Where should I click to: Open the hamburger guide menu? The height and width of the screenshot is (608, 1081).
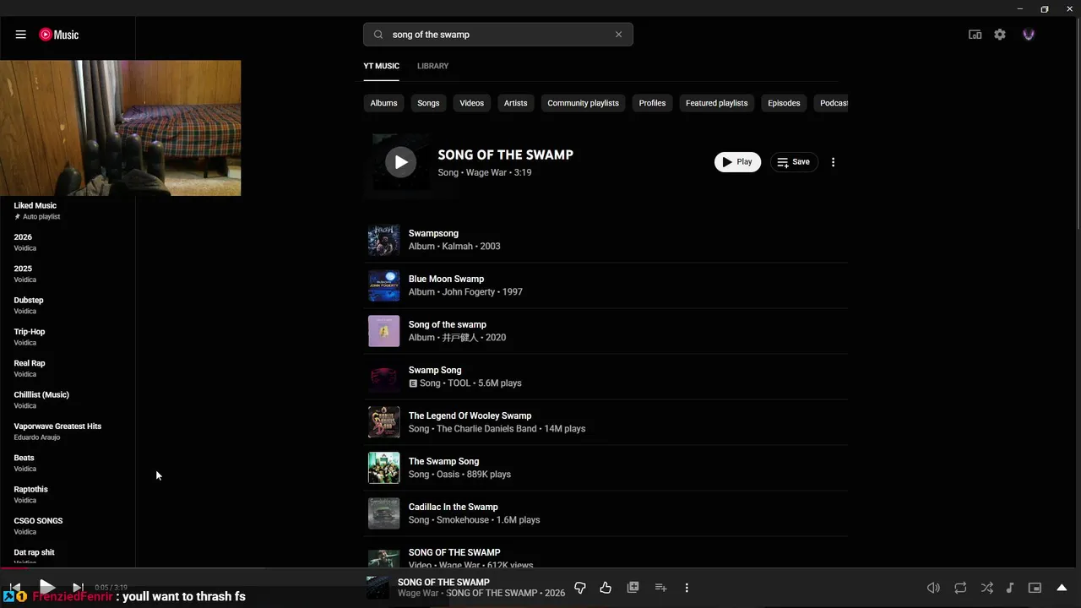20,35
